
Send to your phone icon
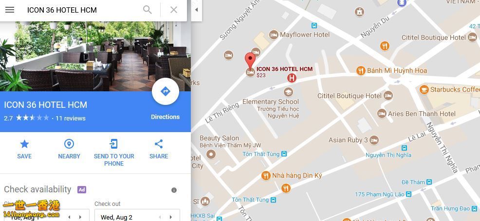114,144
